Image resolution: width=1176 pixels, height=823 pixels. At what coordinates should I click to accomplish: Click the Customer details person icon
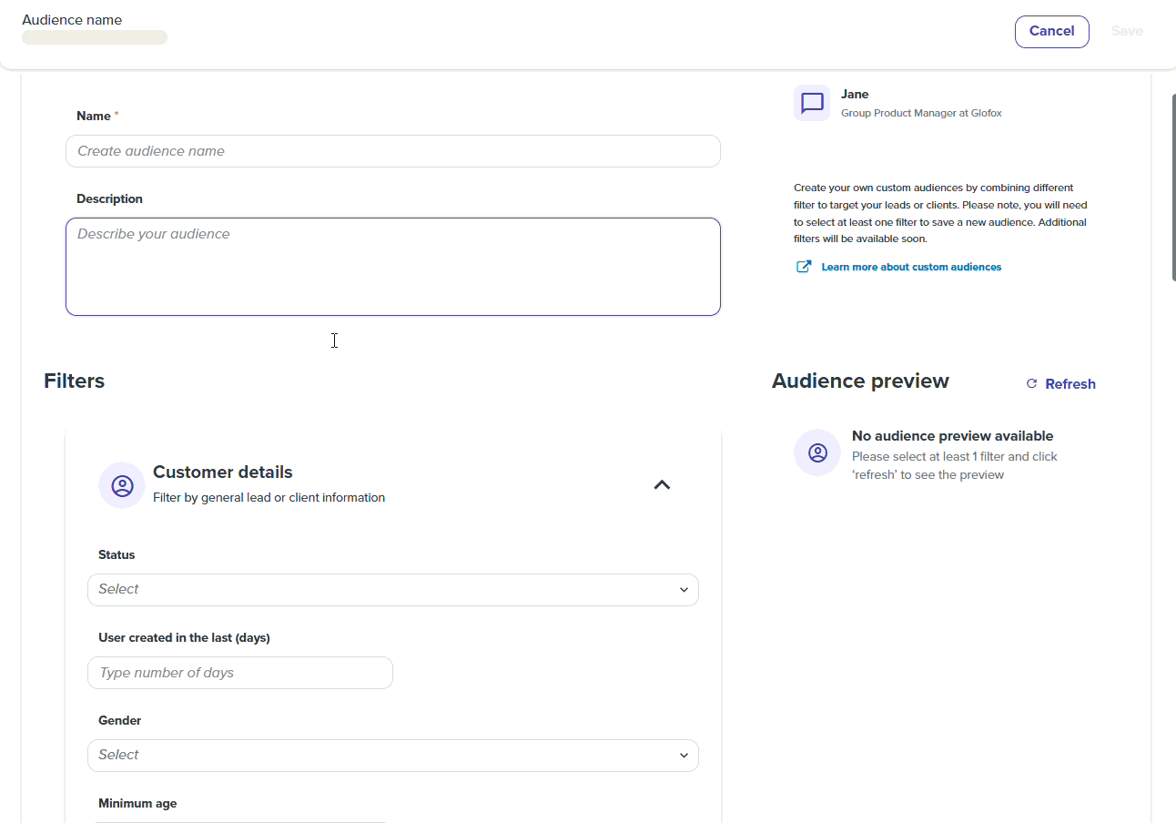click(122, 485)
